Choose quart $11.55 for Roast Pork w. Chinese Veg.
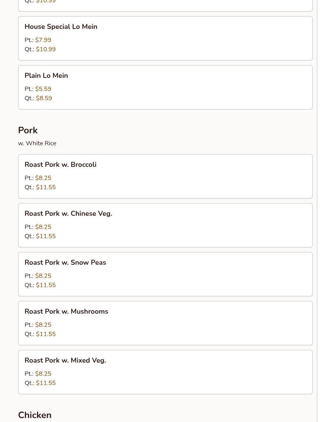This screenshot has height=422, width=325. [46, 236]
